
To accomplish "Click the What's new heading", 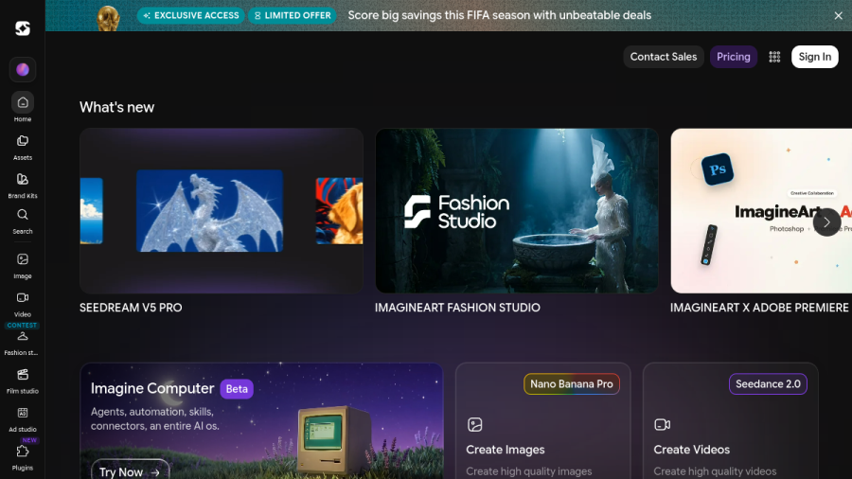I will [116, 107].
